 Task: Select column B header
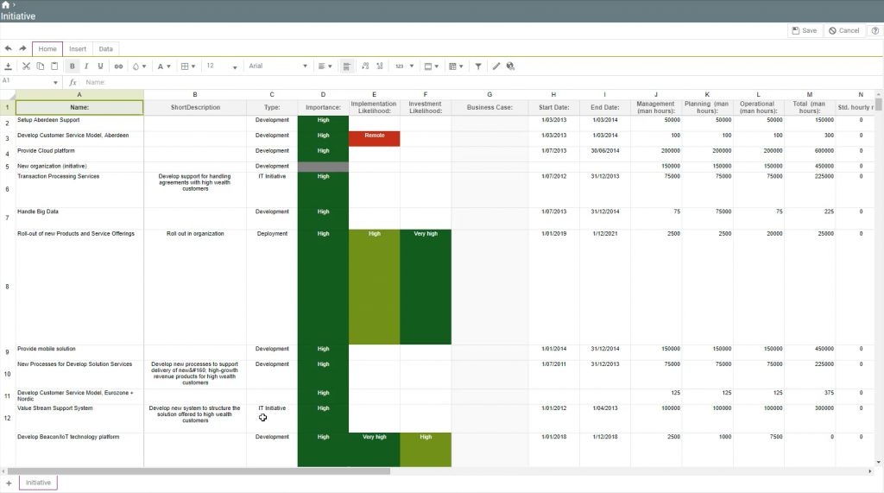[195, 94]
